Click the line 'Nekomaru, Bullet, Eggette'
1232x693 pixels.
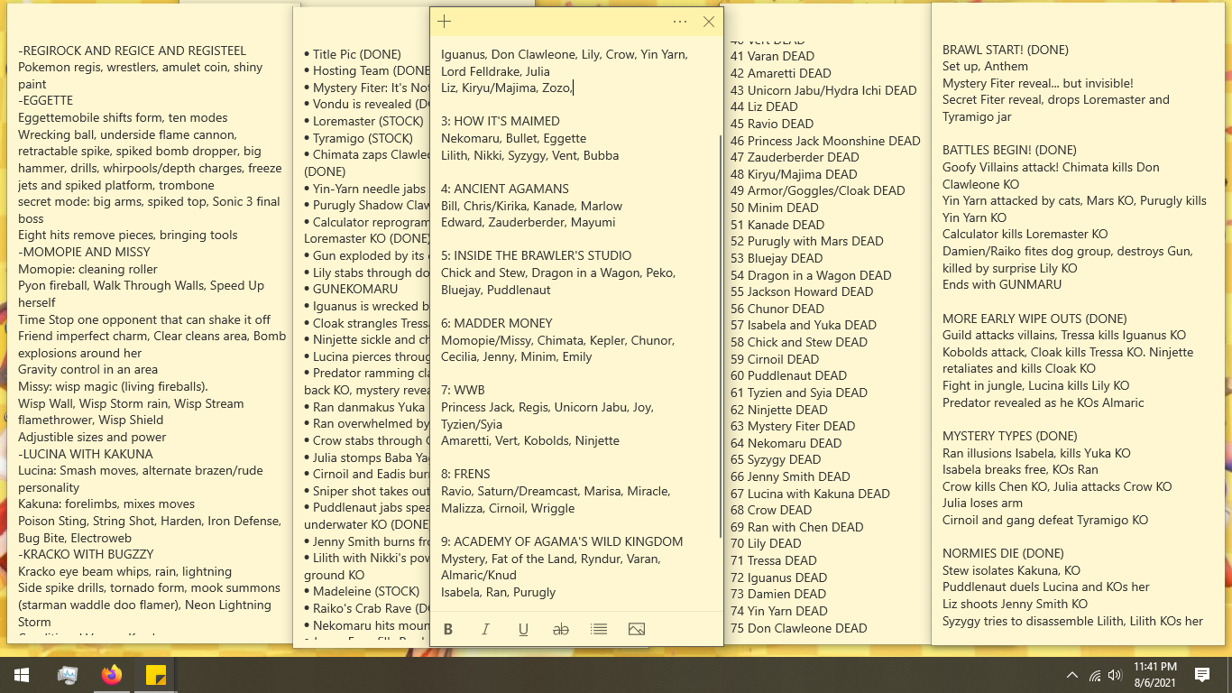tap(514, 138)
